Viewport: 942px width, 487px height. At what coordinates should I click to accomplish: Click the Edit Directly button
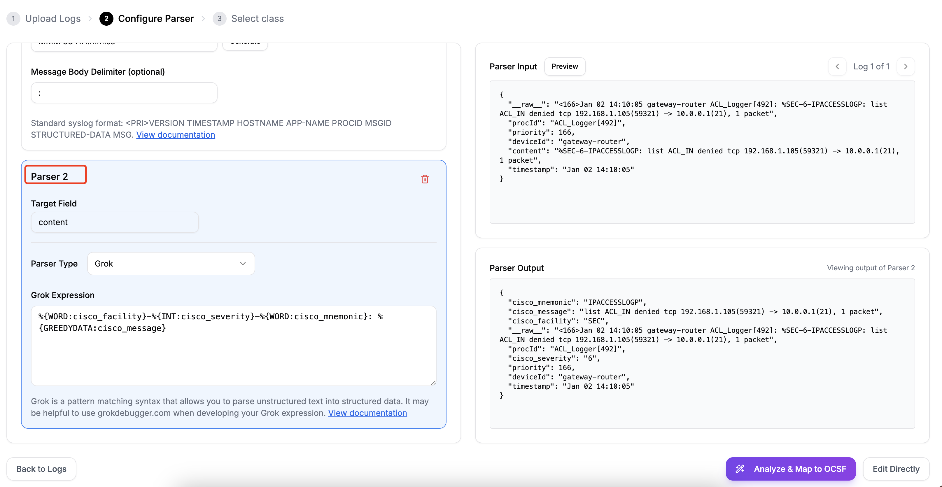[x=896, y=469]
